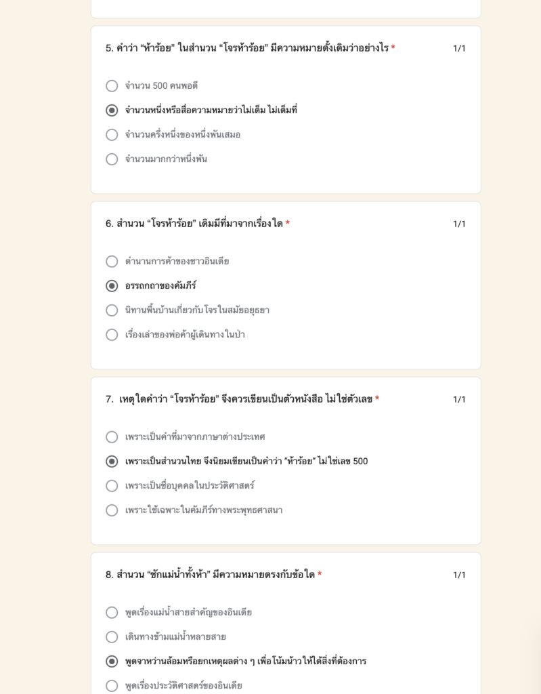The image size is (541, 694).
Task: Select option "จำนวน 500 คนพอดี"
Action: (x=112, y=86)
